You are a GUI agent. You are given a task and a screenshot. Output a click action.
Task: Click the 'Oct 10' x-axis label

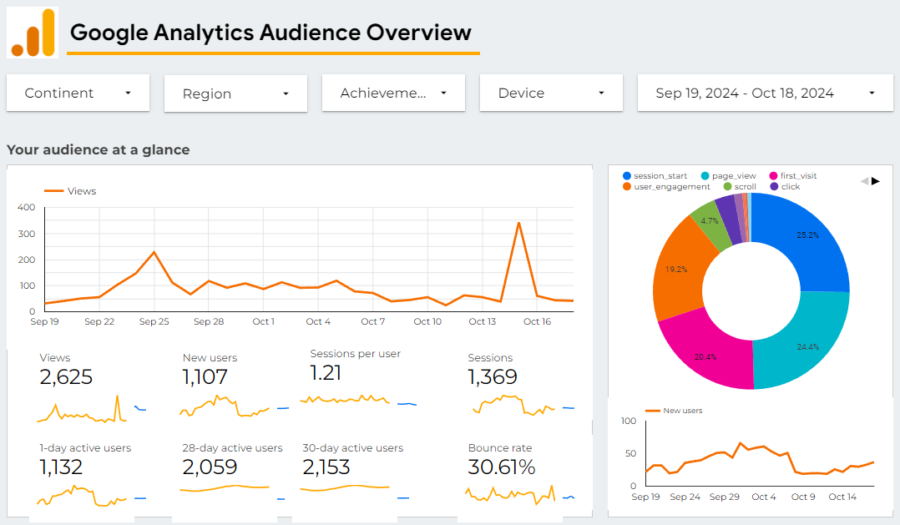427,322
